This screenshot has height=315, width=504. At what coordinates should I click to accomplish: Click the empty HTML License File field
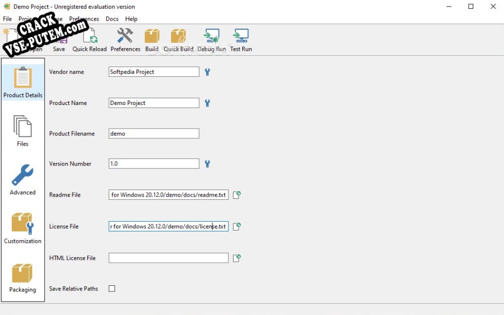(x=168, y=258)
